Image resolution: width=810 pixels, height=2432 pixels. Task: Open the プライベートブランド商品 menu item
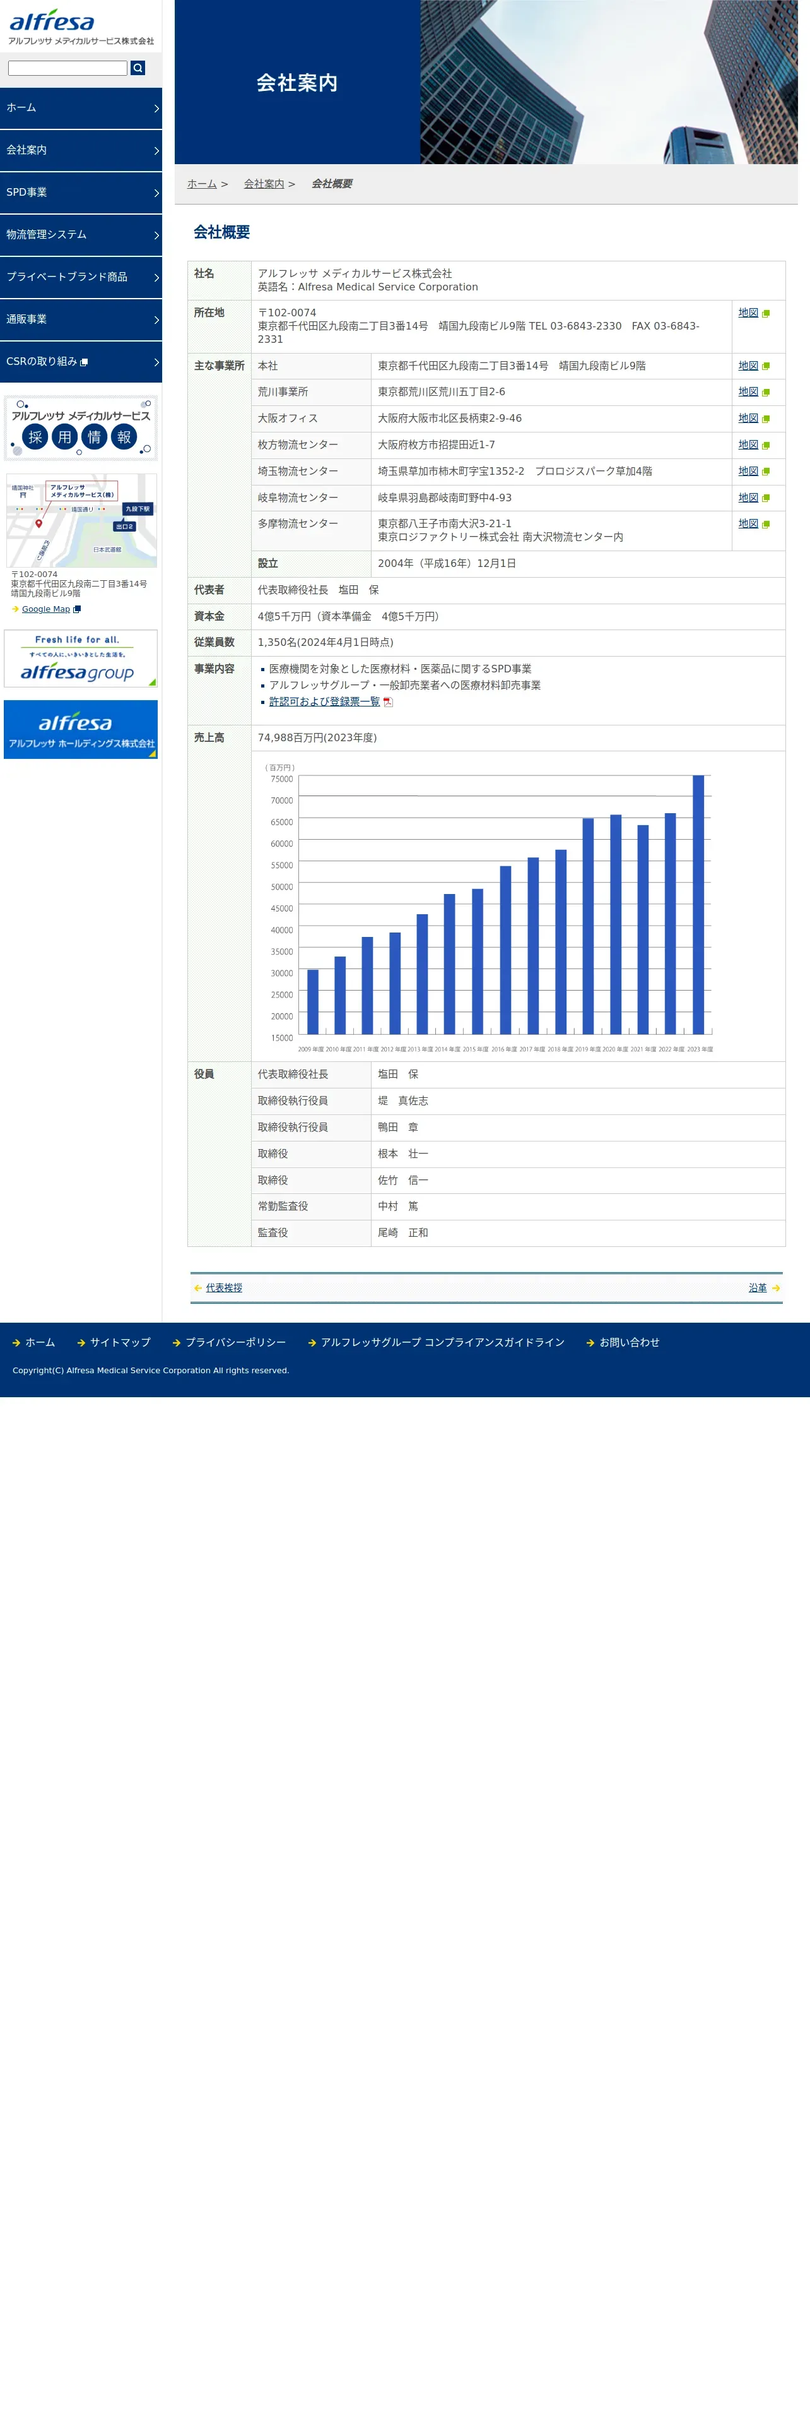tap(81, 278)
